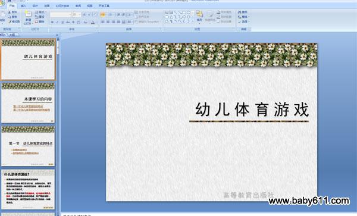357x216 pixels.
Task: Select the slide thumbnail titled 本课学习的内容
Action: pyautogui.click(x=28, y=103)
